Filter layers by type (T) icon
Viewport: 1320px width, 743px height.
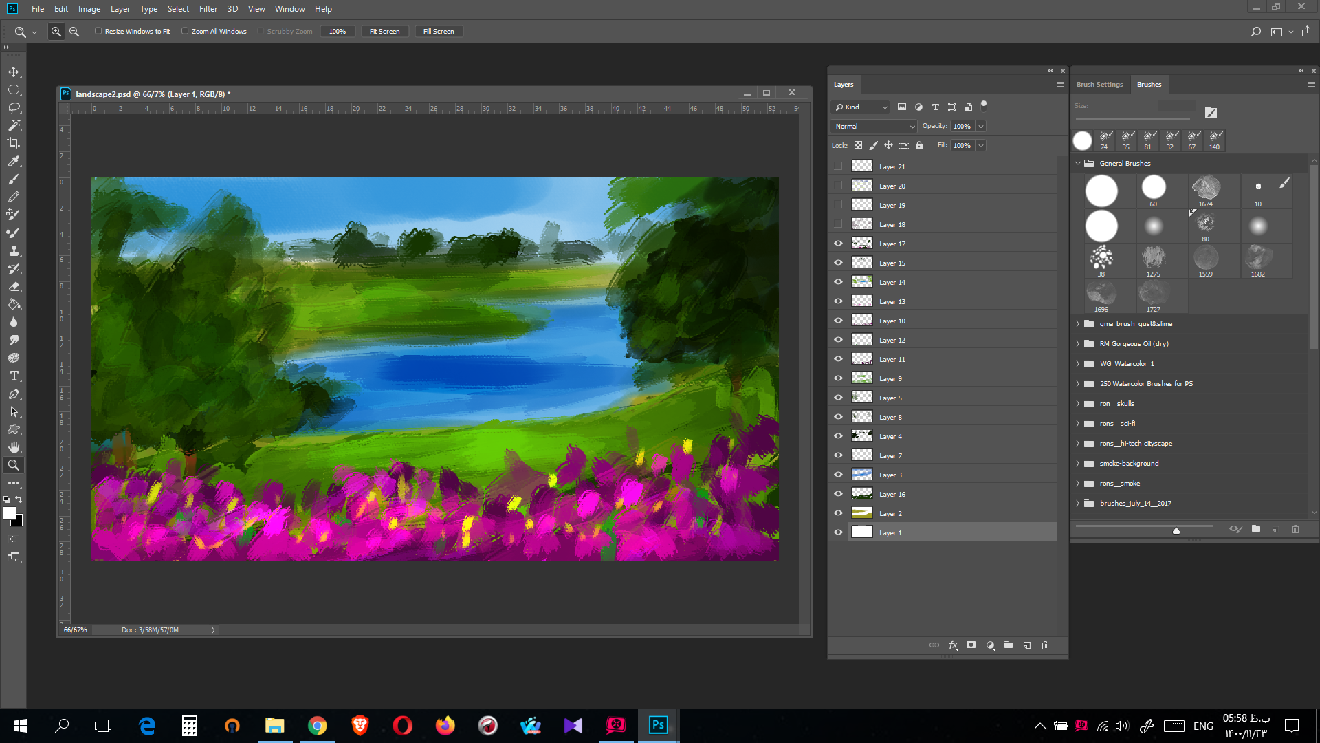click(935, 107)
